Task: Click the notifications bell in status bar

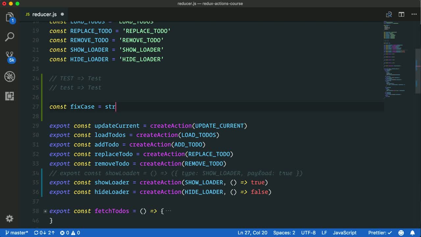Action: click(x=412, y=233)
